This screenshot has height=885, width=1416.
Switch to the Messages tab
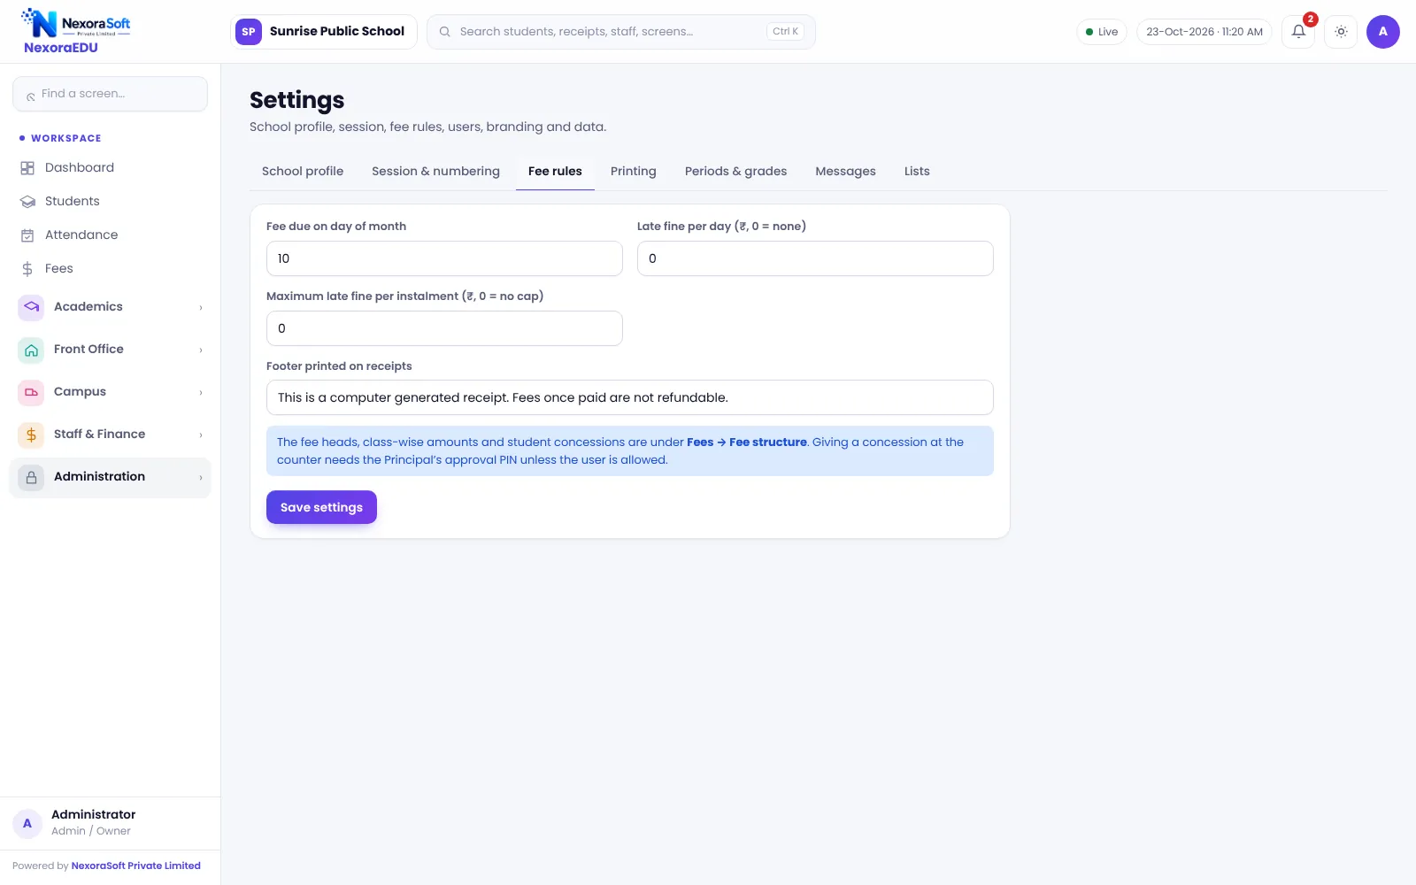846,172
